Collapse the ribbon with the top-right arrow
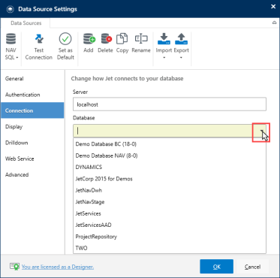 (274, 23)
